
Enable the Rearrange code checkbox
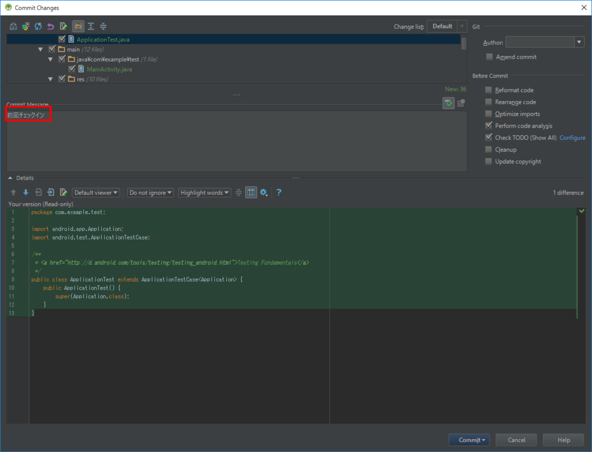click(x=489, y=102)
